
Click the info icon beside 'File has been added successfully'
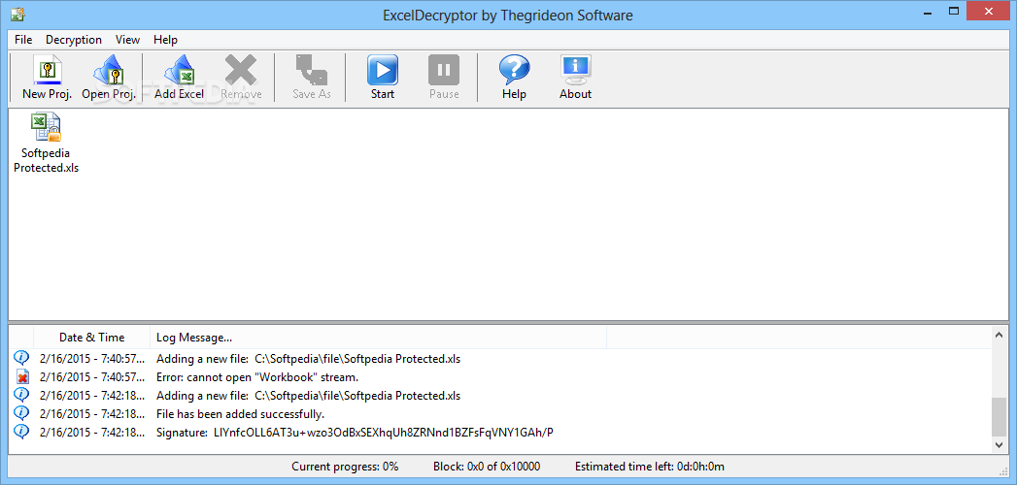tap(22, 413)
